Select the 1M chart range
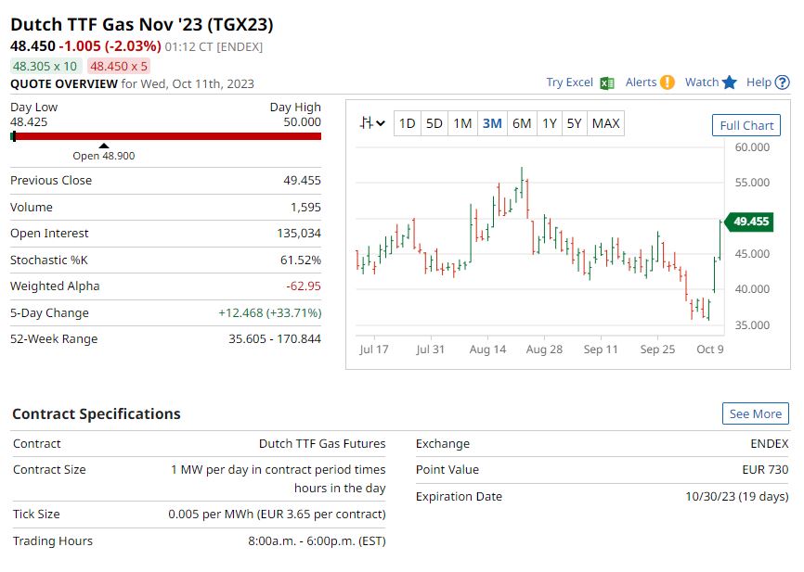Viewport: 804px width, 572px height. pos(462,123)
